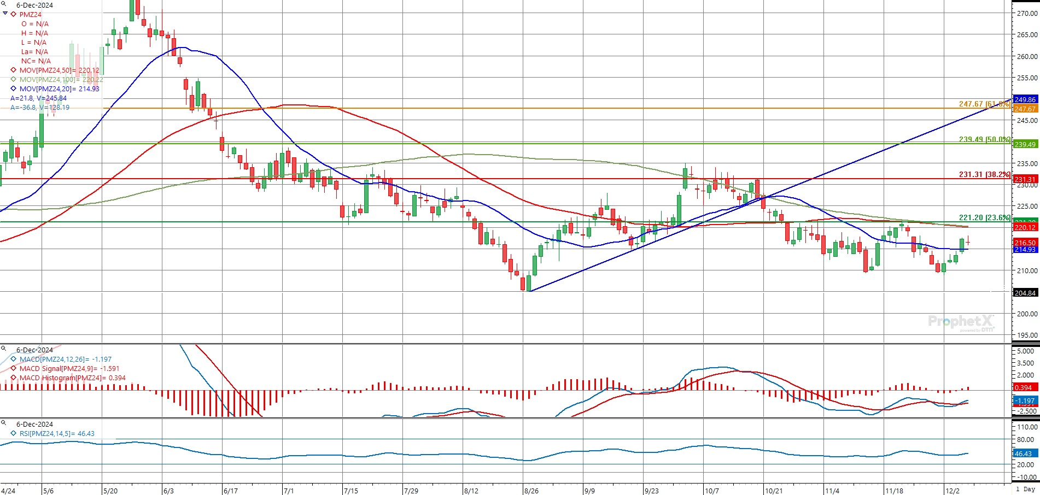Click the blue 214.93 moving average price tag
The width and height of the screenshot is (1040, 495).
1025,249
